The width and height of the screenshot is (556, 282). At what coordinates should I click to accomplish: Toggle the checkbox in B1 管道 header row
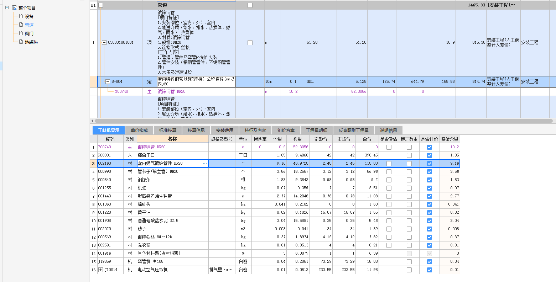250,5
